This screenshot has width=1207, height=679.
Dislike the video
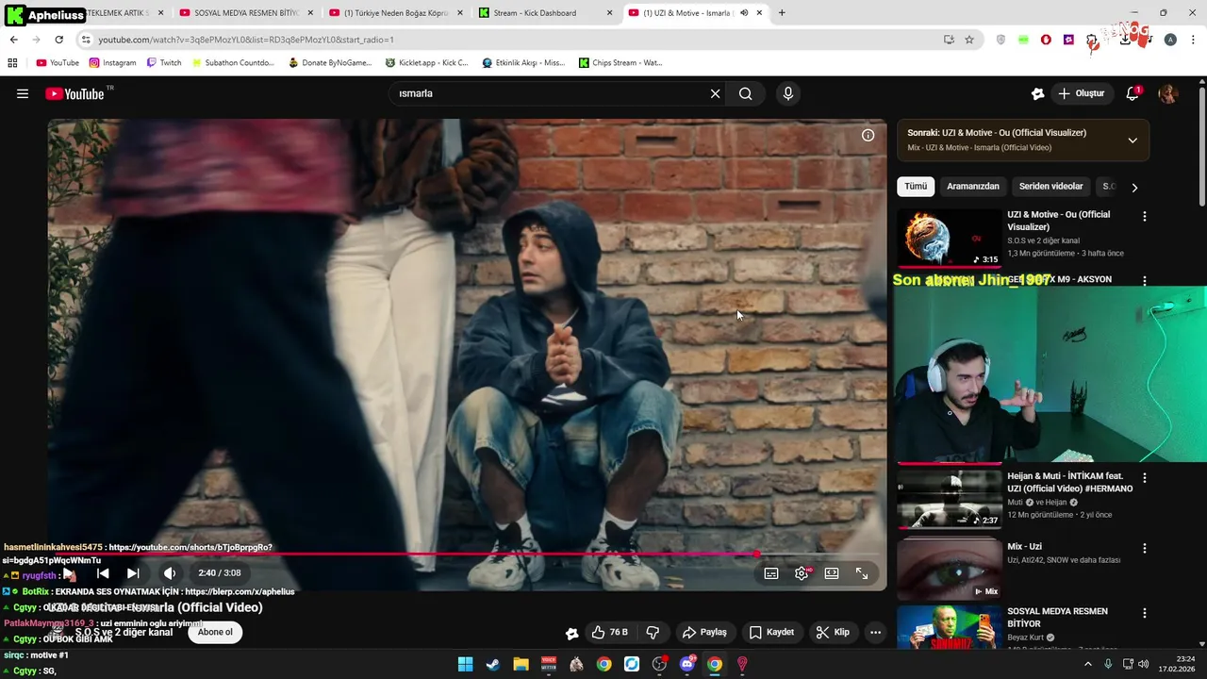click(653, 632)
